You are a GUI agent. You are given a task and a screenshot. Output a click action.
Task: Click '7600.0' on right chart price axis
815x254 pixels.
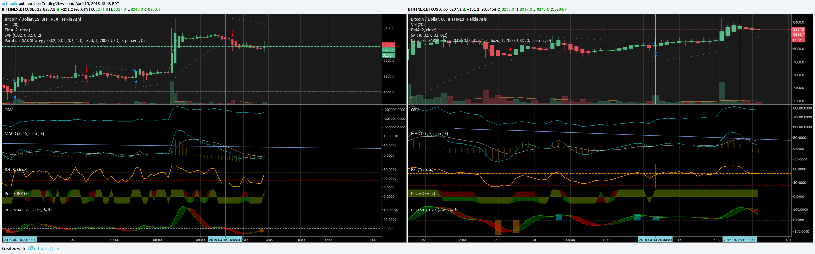click(799, 75)
